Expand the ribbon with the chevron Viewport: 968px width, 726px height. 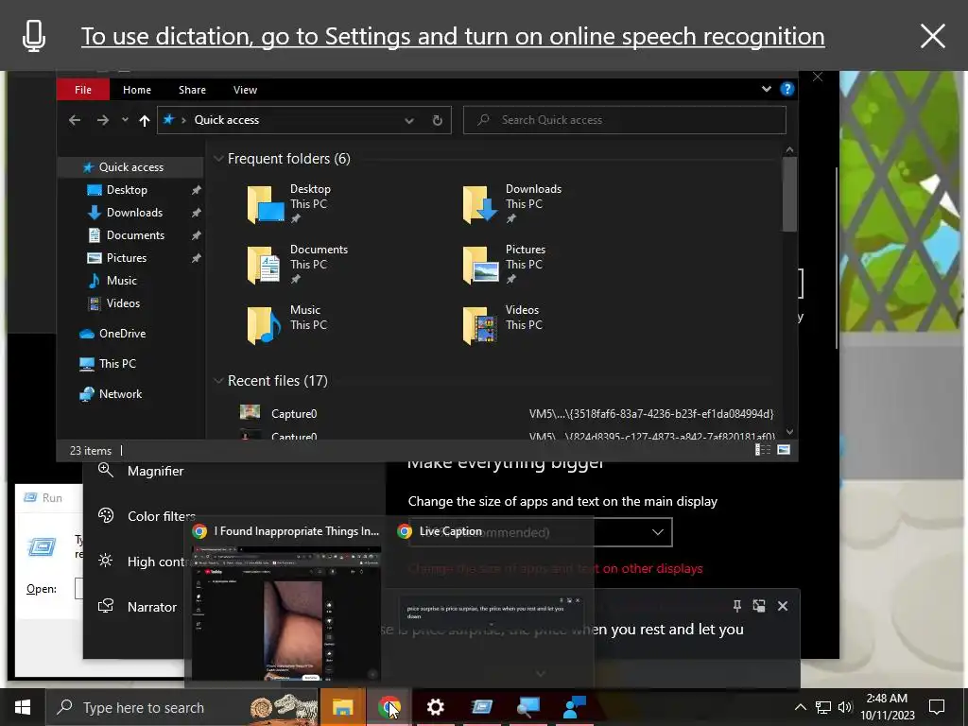point(766,89)
